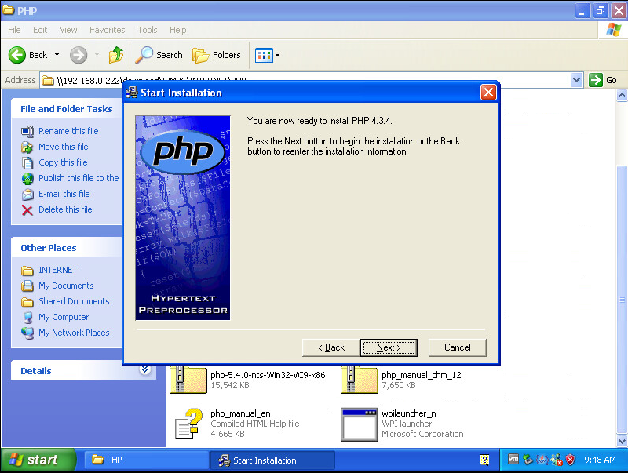This screenshot has height=473, width=628.
Task: Click the Go button beside address bar
Action: tap(604, 80)
